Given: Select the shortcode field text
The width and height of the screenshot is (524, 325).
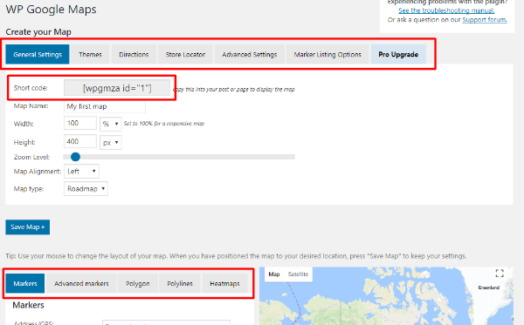Looking at the screenshot, I should point(117,88).
